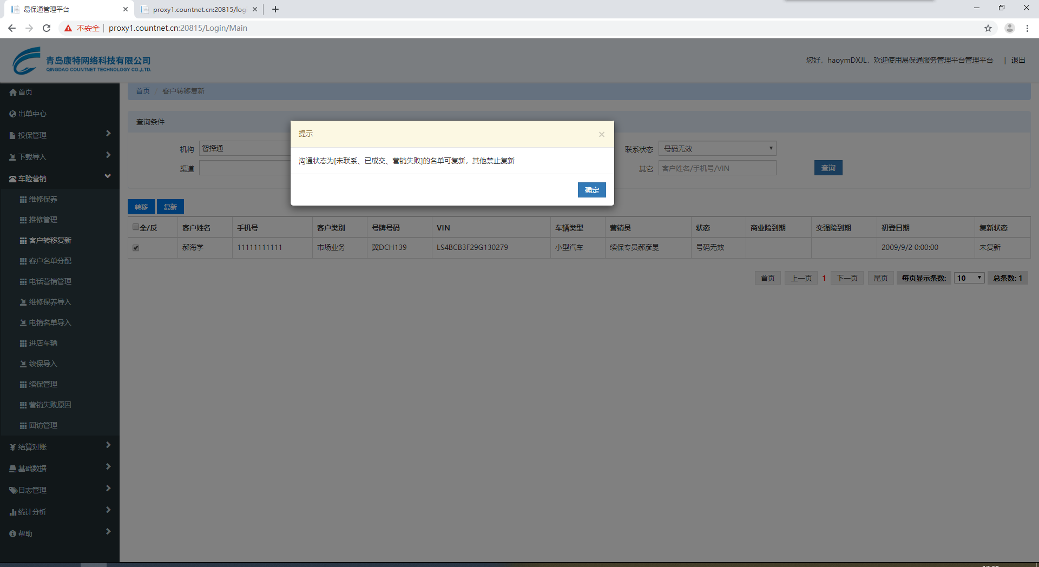Viewport: 1039px width, 567px height.
Task: Click the phone number 11111111111
Action: [x=259, y=247]
